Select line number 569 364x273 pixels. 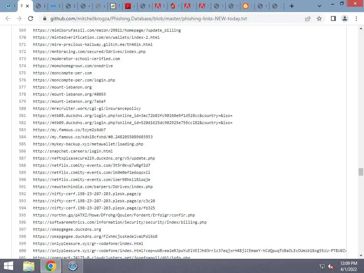[x=22, y=30]
